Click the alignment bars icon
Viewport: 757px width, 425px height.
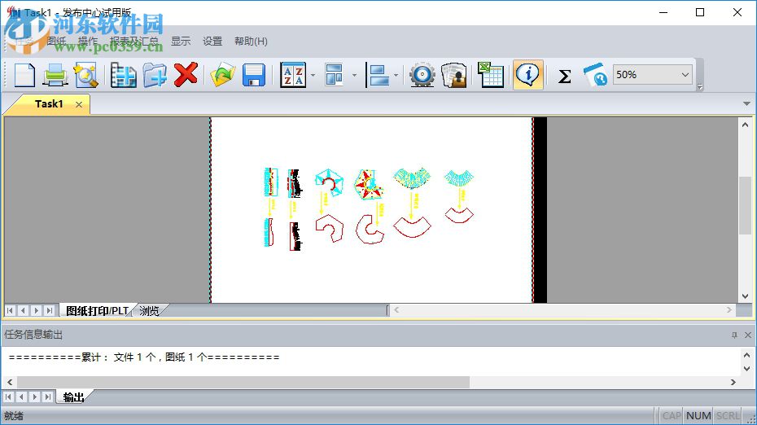click(378, 76)
